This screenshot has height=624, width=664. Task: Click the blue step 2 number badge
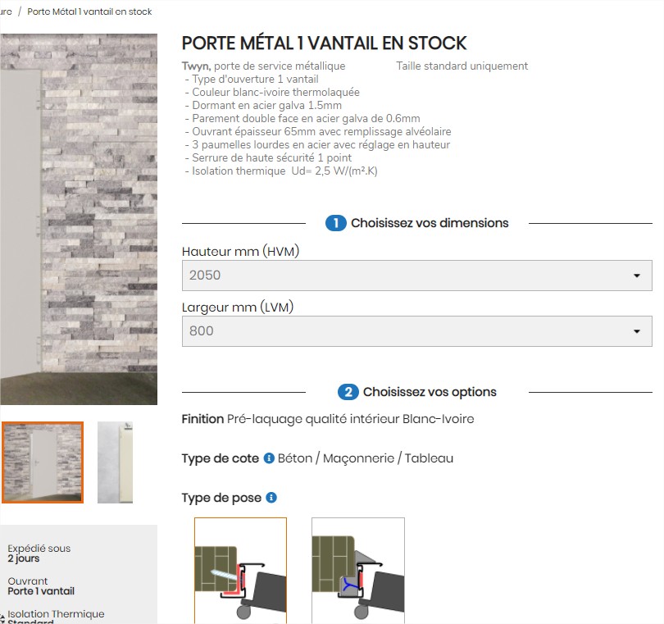pyautogui.click(x=348, y=392)
